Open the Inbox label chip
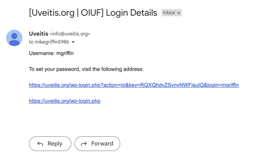The width and height of the screenshot is (262, 162). click(169, 13)
